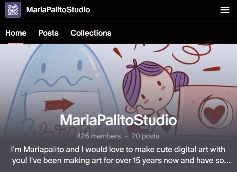Open the 20 posts count
Image resolution: width=237 pixels, height=172 pixels.
pos(145,136)
